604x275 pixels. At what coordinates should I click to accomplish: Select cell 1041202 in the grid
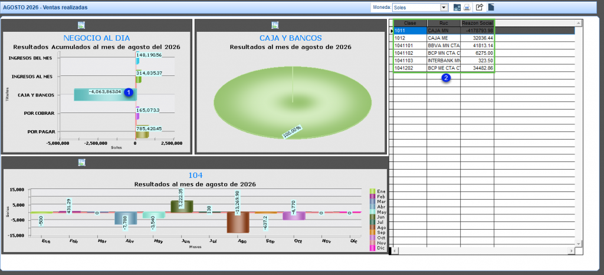[x=410, y=68]
